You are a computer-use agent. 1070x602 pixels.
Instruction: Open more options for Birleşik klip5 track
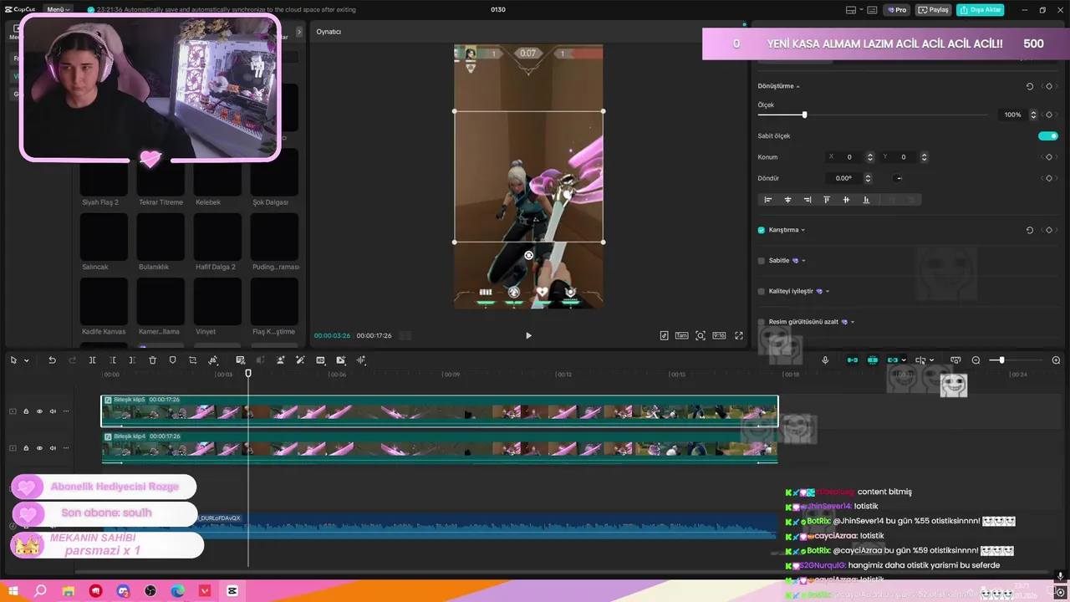coord(66,411)
